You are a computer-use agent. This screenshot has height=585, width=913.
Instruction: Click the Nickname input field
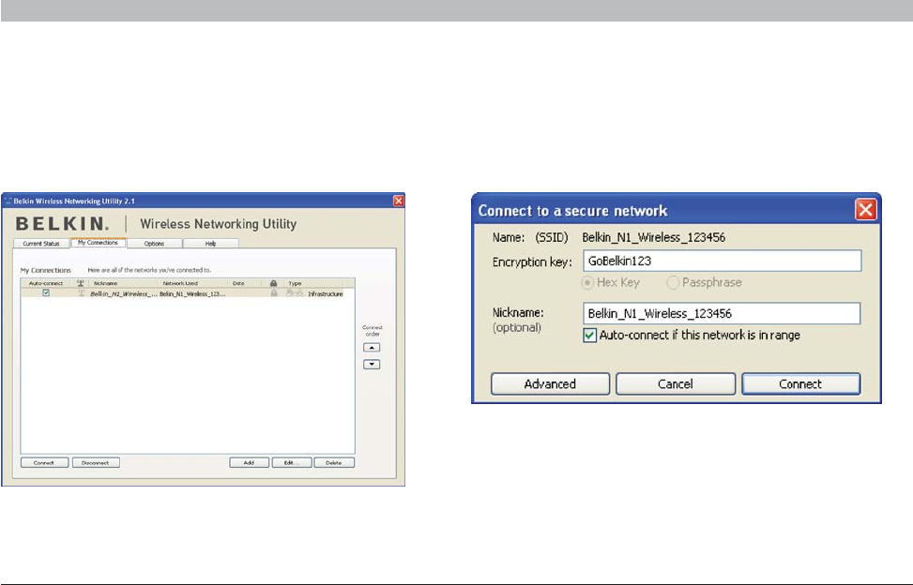point(722,313)
